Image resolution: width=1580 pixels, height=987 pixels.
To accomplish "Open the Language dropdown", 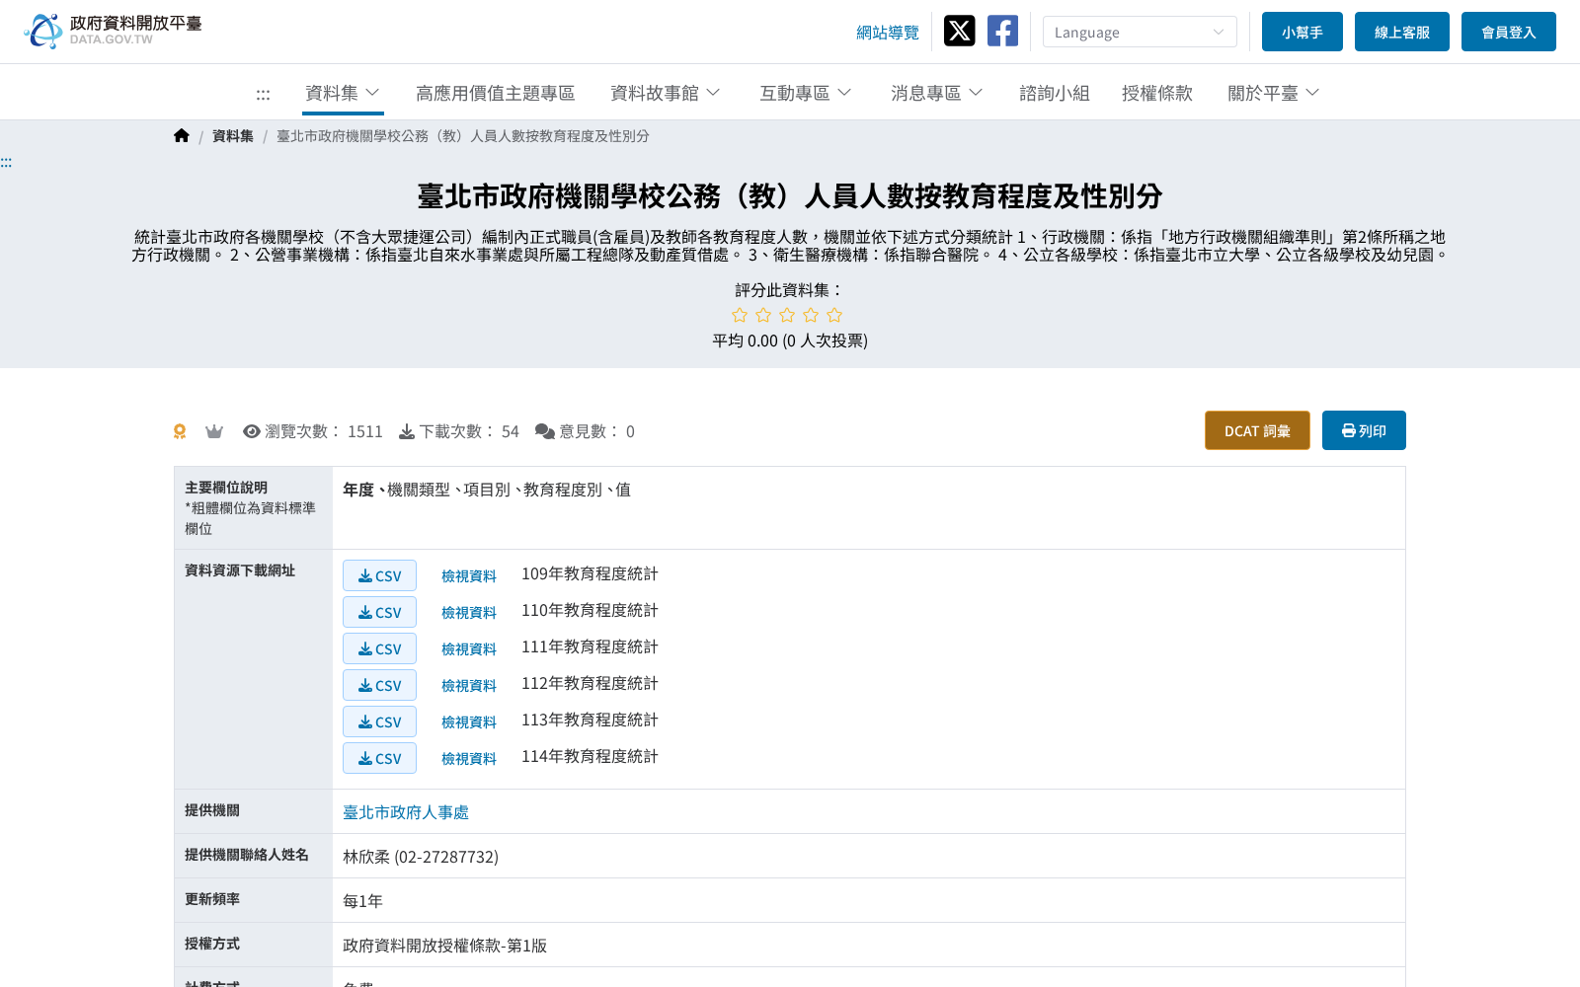I will pos(1140,32).
